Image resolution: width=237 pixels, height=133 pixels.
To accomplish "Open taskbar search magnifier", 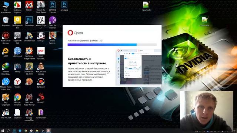I will click(x=8, y=130).
